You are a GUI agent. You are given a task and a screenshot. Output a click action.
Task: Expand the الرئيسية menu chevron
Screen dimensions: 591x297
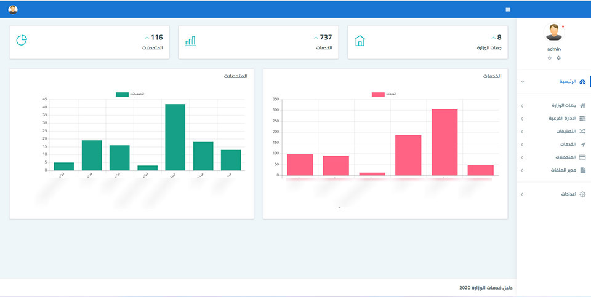tap(522, 82)
